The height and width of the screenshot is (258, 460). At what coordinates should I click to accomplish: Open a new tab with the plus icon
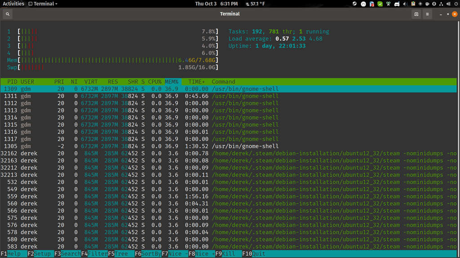pyautogui.click(x=416, y=14)
